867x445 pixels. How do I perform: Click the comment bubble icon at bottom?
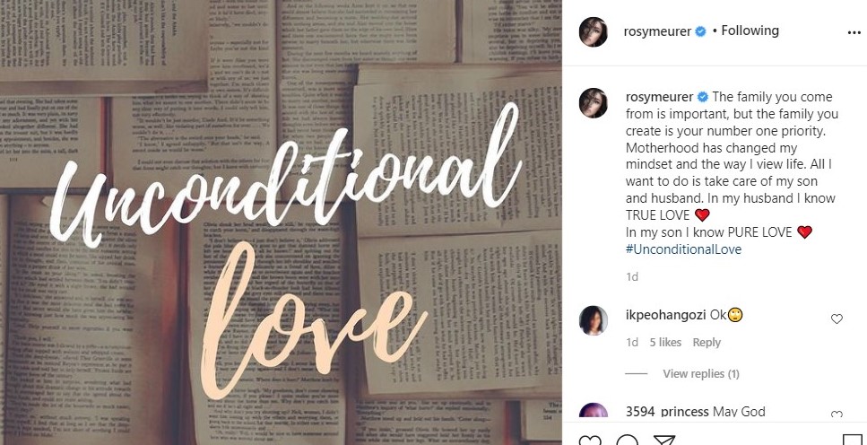[x=627, y=441]
